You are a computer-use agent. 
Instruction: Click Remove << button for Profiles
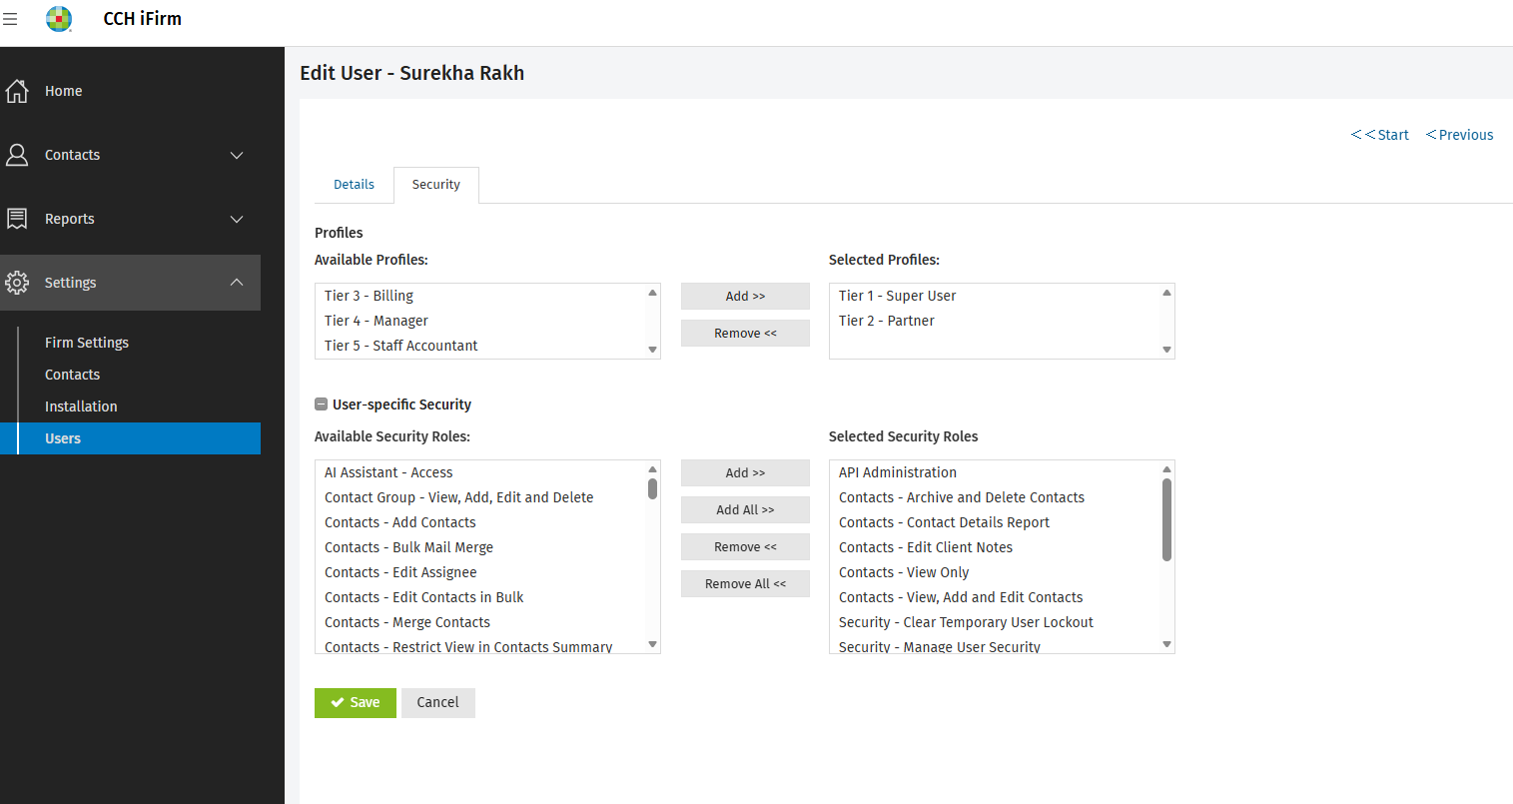pyautogui.click(x=745, y=334)
